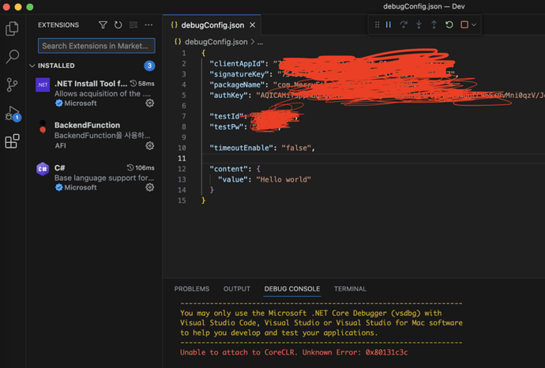Viewport: 545px width, 368px height.
Task: Open C# extension entry
Action: tap(95, 178)
